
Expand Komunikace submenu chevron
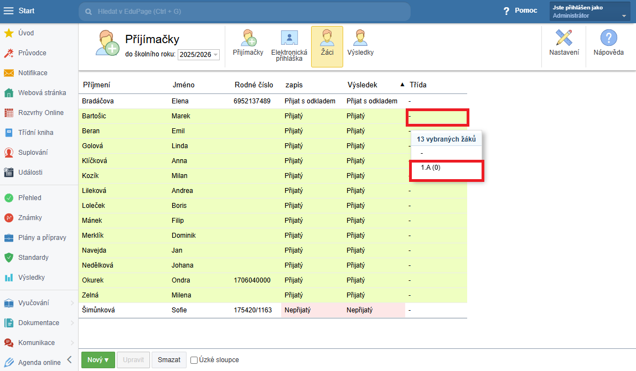tap(72, 343)
